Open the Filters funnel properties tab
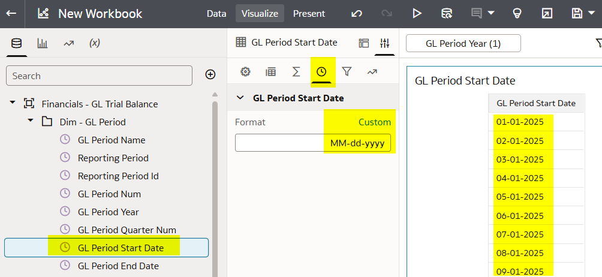 click(347, 71)
